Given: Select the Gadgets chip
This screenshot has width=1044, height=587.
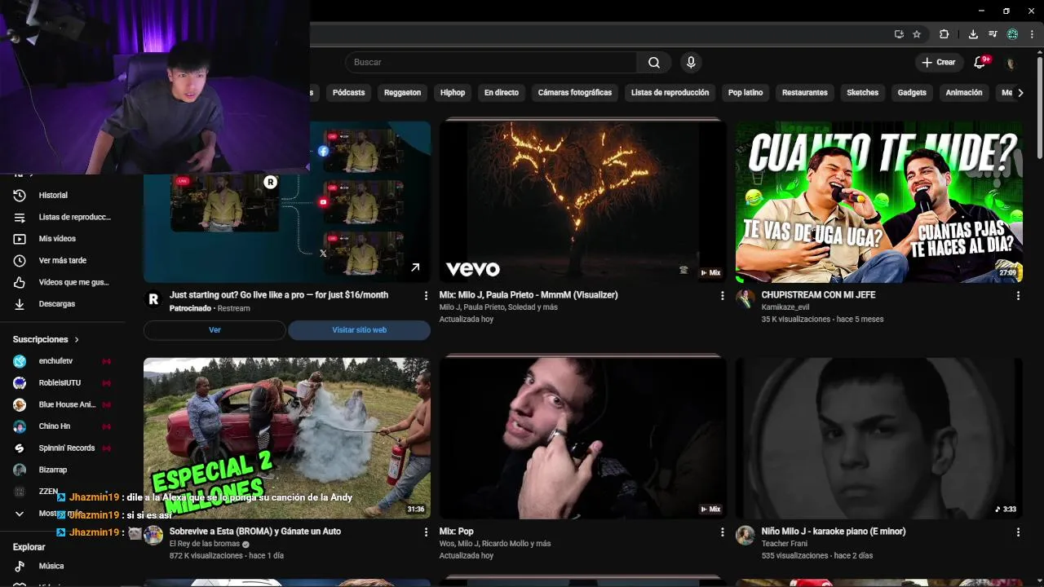Looking at the screenshot, I should click(912, 93).
